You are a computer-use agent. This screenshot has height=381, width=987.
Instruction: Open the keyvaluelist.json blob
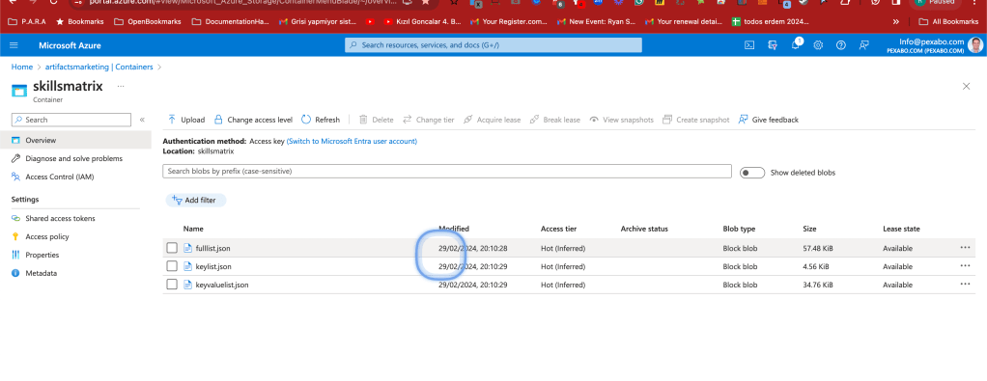222,285
